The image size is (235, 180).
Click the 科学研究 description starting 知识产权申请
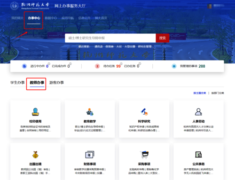click(144, 128)
